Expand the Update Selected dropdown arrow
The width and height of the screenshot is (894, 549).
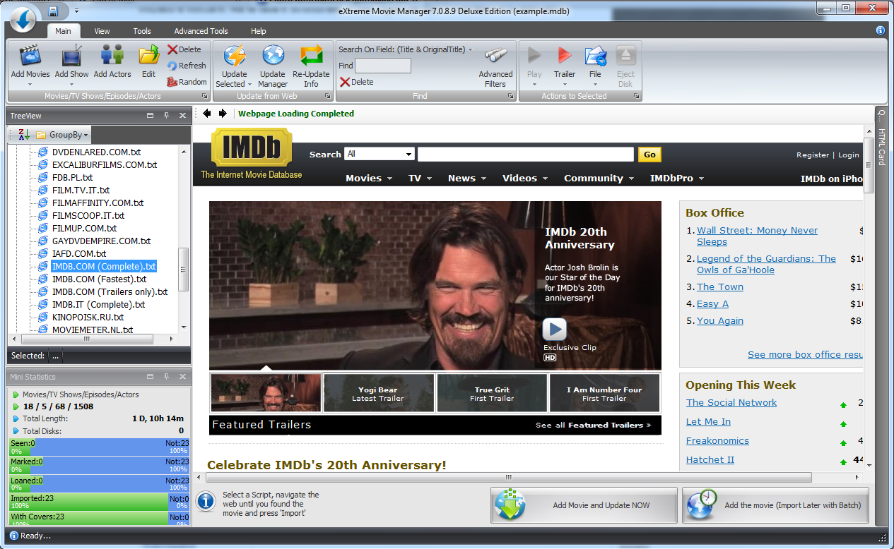pyautogui.click(x=249, y=85)
